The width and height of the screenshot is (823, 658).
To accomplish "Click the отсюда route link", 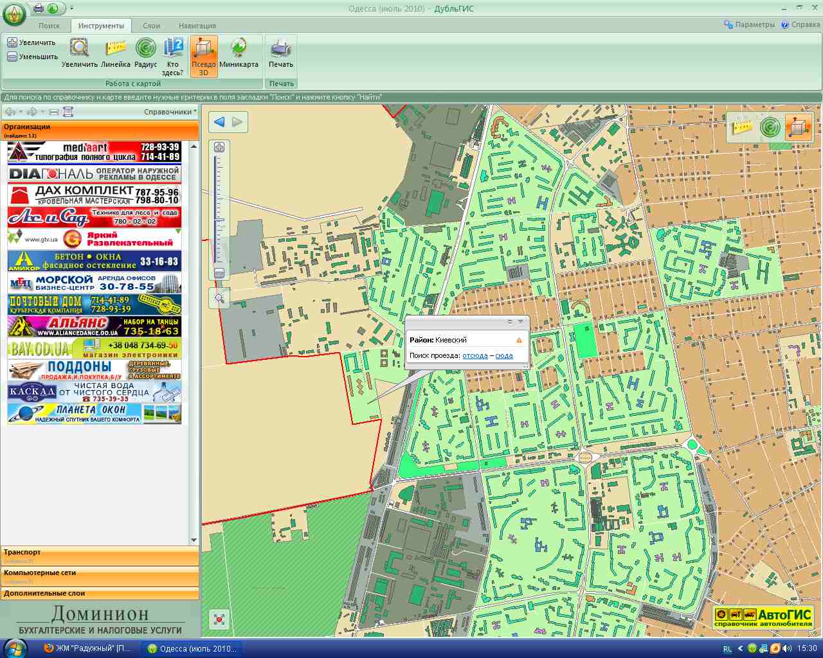I will coord(475,355).
